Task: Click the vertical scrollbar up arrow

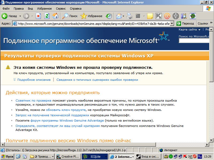Action: [x=211, y=29]
